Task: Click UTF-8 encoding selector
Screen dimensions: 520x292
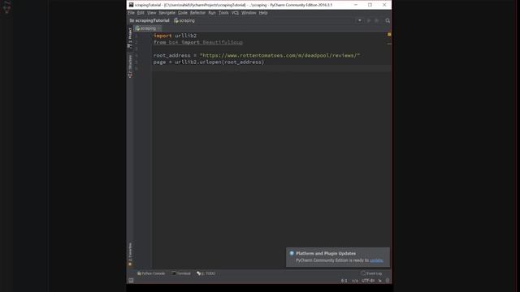Action: tap(368, 281)
